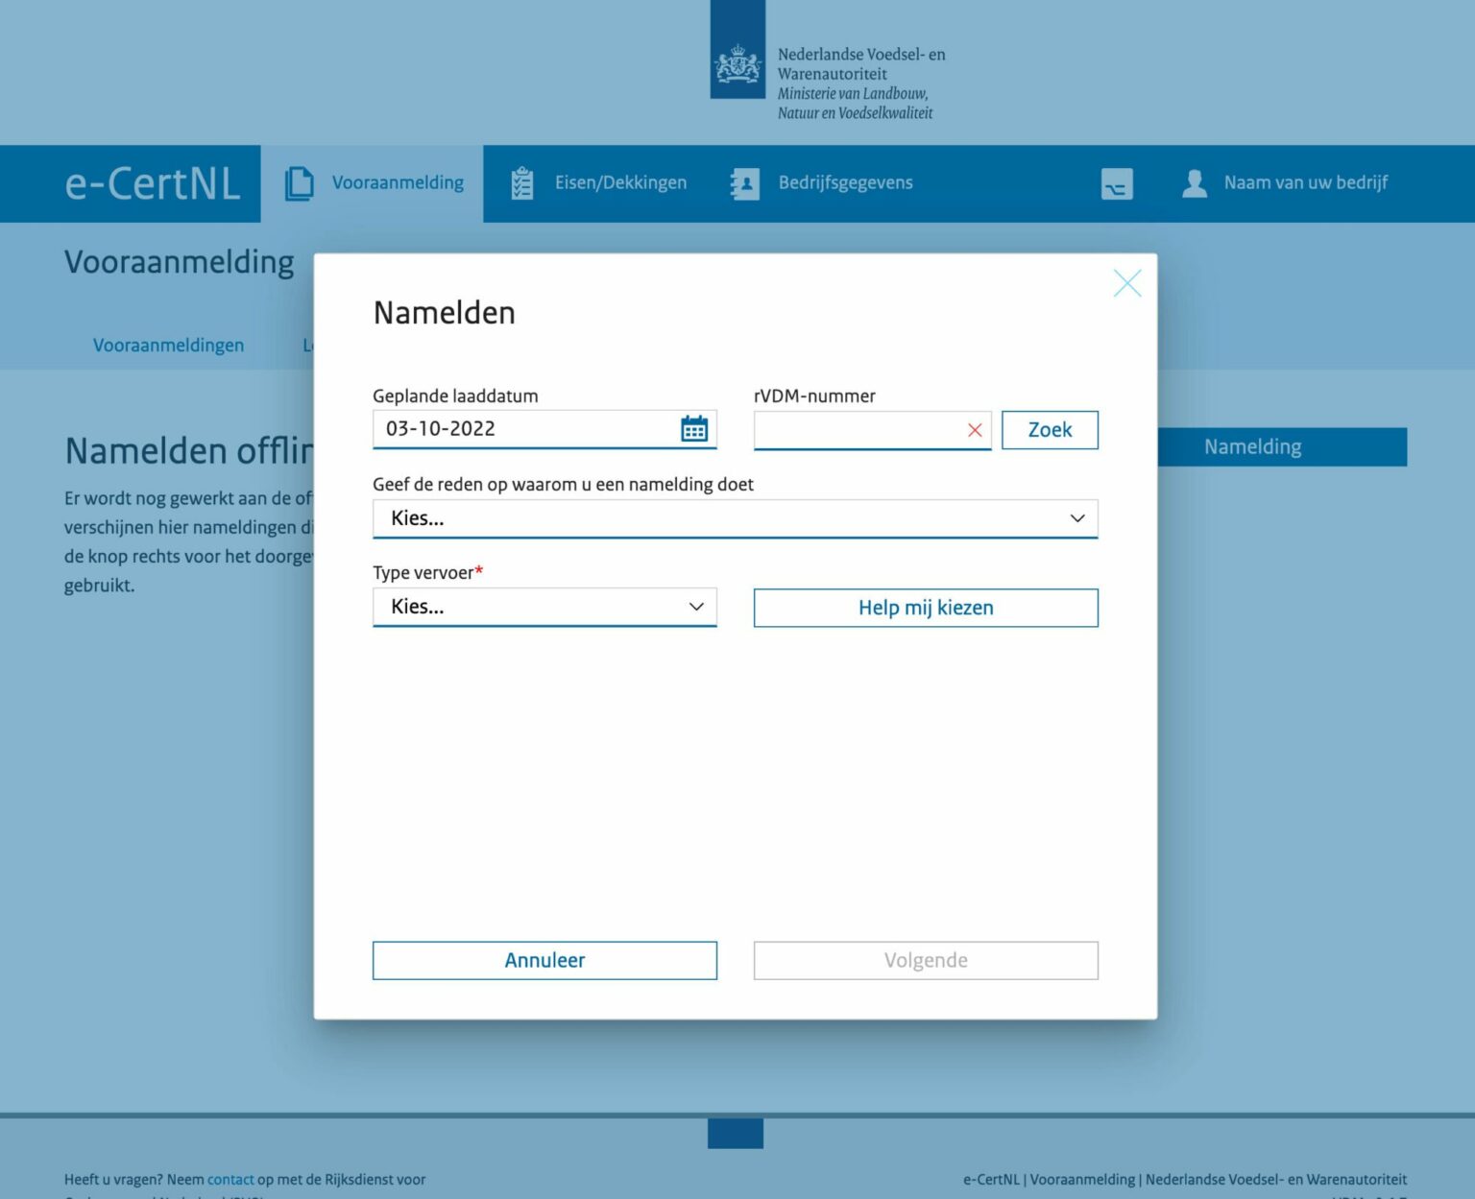Click the user profile icon beside company name

coord(1195,182)
